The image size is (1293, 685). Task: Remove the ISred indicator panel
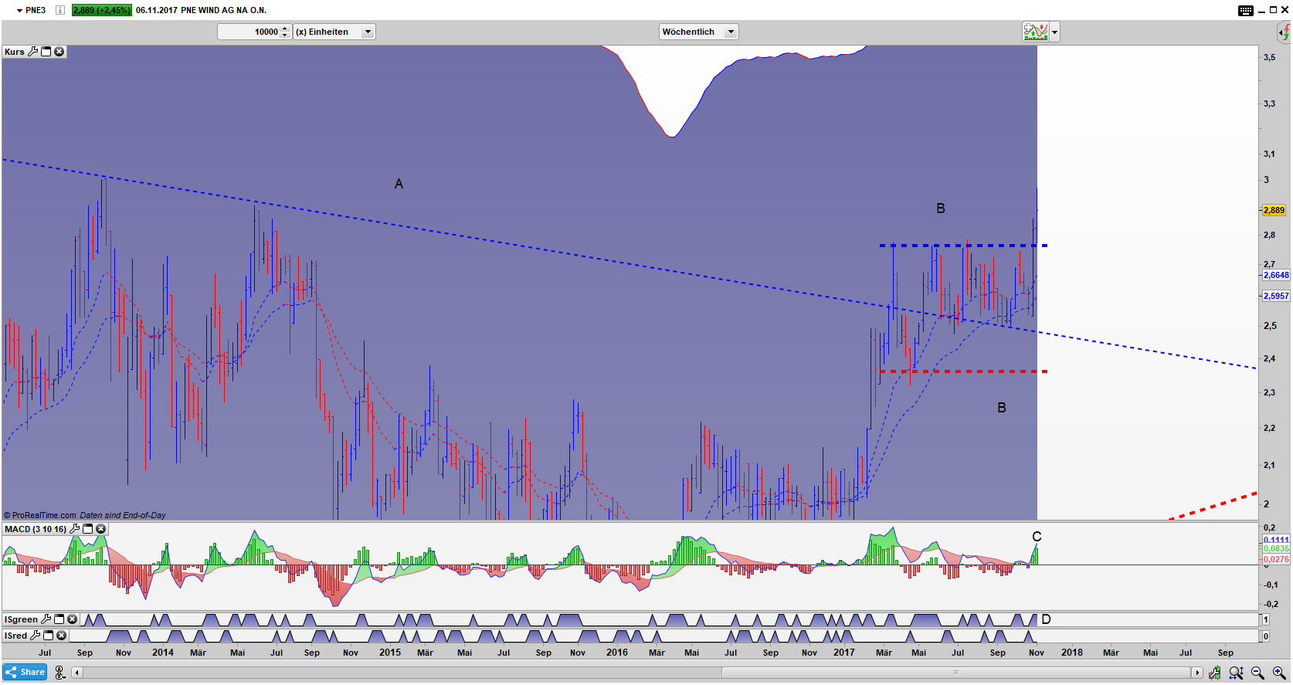pos(61,636)
